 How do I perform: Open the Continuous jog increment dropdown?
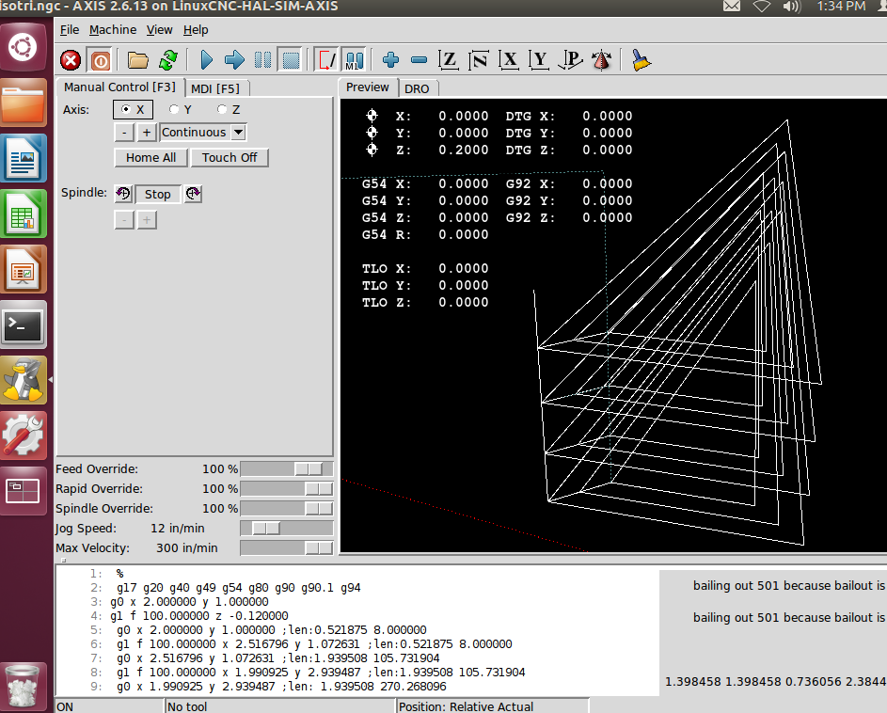click(x=203, y=133)
